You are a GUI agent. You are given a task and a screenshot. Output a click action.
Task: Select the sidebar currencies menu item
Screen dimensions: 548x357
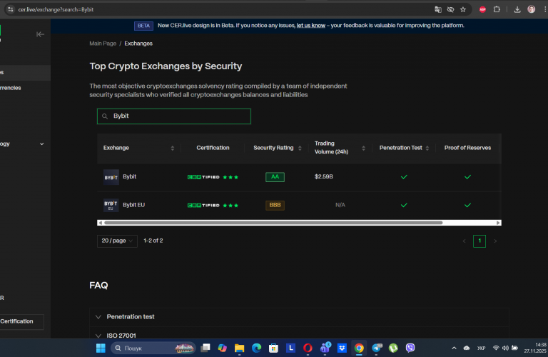(25, 88)
